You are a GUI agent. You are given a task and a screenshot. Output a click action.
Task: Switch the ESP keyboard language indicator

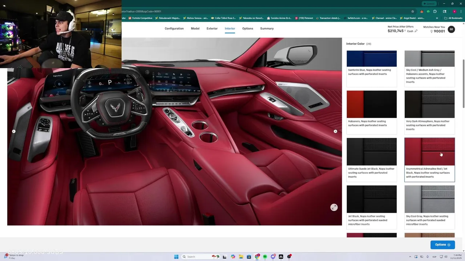coord(434,257)
